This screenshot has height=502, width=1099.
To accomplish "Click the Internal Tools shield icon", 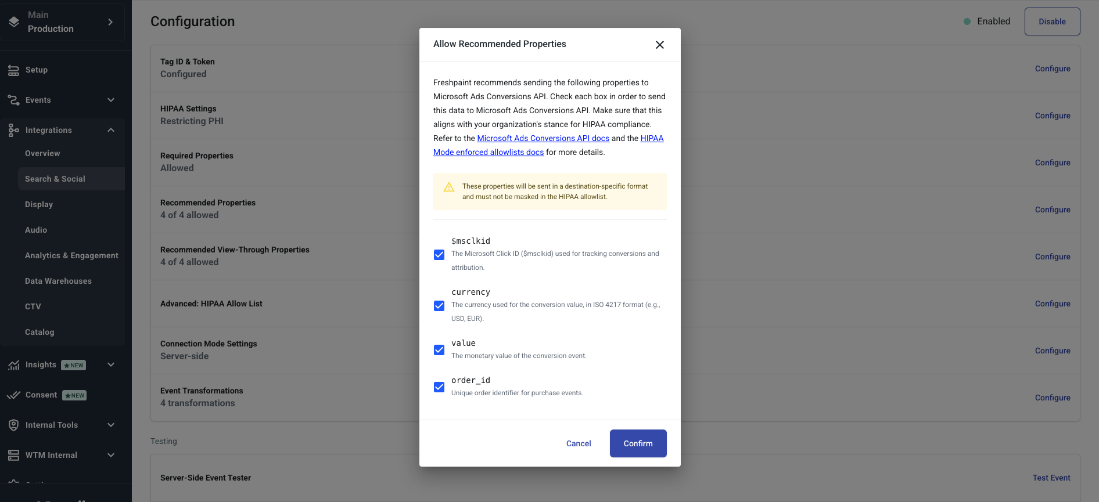I will [x=13, y=425].
